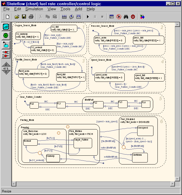Click the zoom out arrow below 41%
Image resolution: width=182 pixels, height=195 pixels.
pyautogui.click(x=6, y=72)
